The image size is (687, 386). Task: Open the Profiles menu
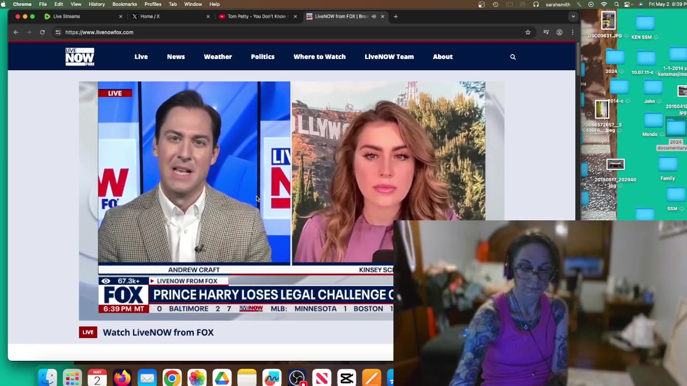point(153,4)
